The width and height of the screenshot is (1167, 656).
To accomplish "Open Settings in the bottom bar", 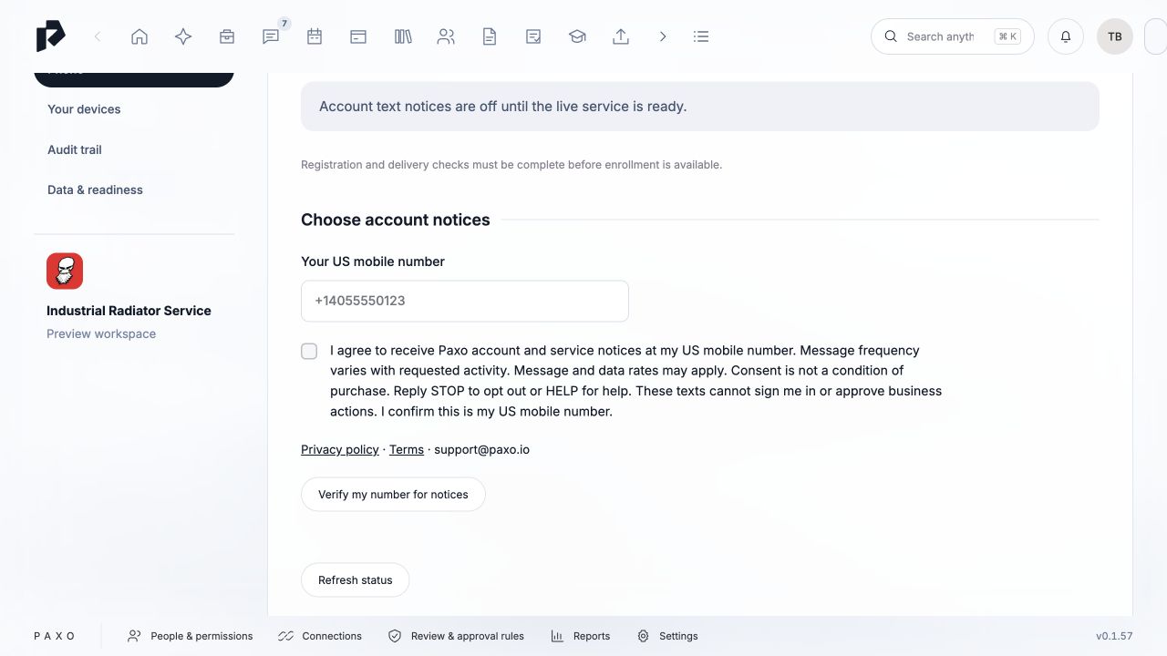I will point(667,636).
